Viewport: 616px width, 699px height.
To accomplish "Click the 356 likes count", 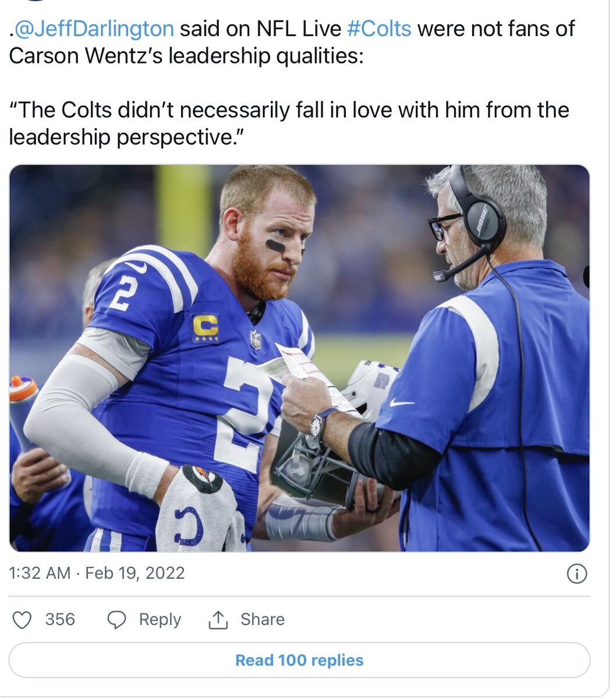I will coord(60,619).
